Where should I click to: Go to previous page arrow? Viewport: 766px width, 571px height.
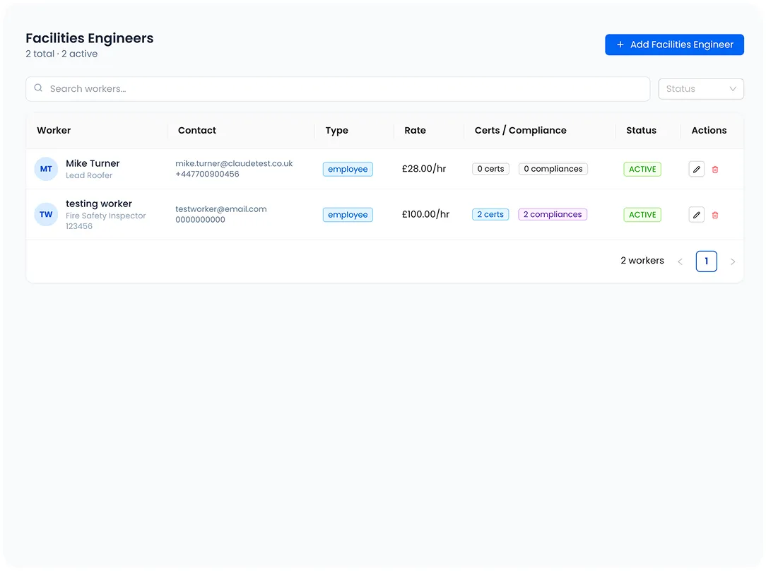point(680,261)
